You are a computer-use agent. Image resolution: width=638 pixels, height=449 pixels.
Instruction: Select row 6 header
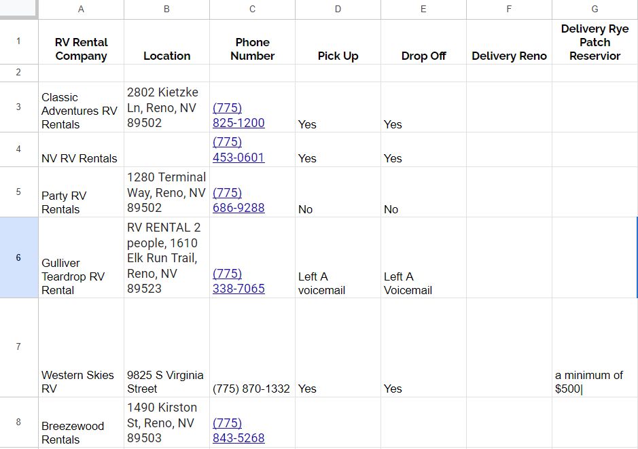(x=19, y=257)
